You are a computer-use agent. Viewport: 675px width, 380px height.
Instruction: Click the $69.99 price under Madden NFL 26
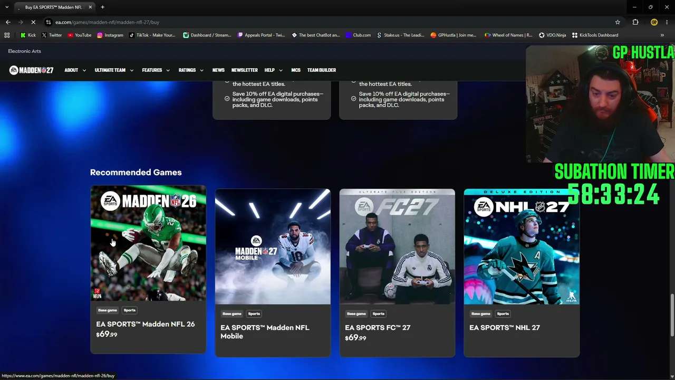[x=107, y=335]
